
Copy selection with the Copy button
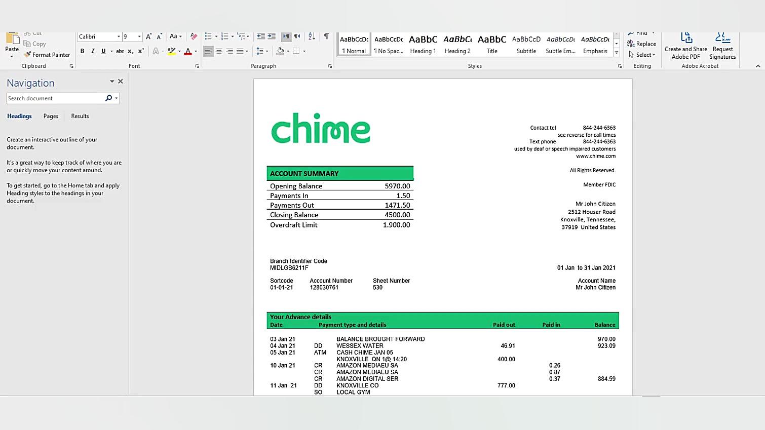click(35, 44)
